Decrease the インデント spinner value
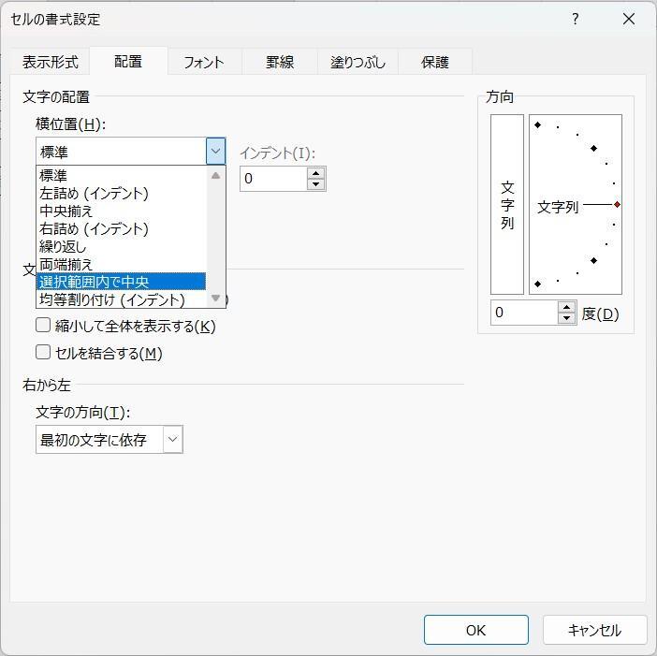Viewport: 657px width, 656px height. point(316,184)
